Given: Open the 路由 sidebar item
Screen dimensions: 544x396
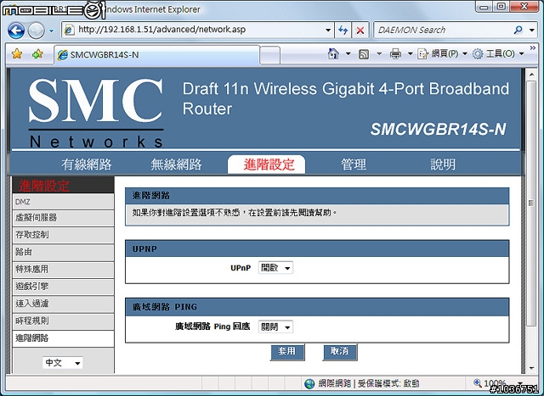Looking at the screenshot, I should [x=63, y=253].
